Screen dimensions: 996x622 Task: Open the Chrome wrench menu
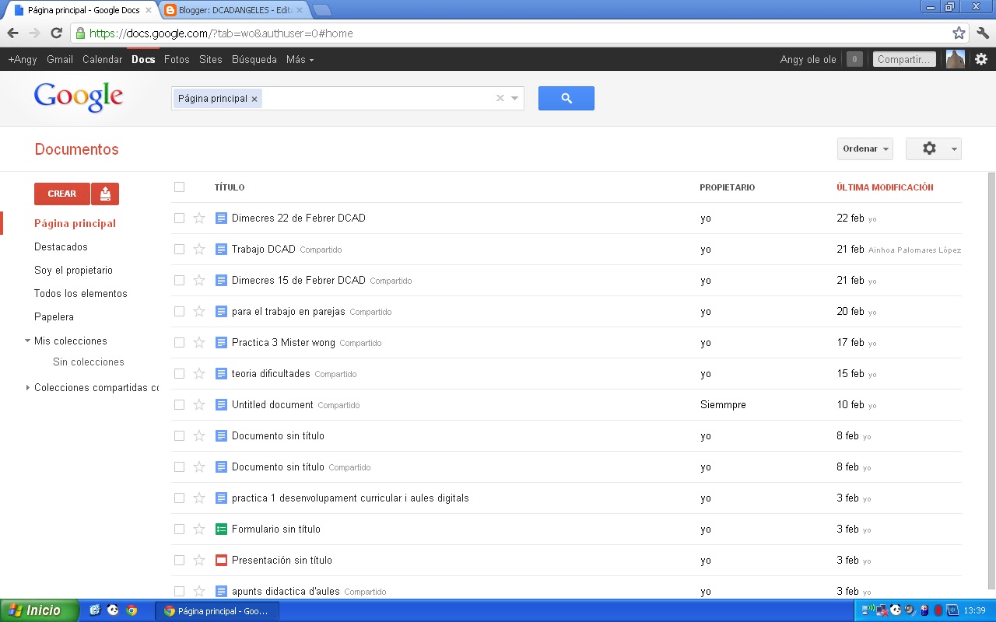(982, 33)
